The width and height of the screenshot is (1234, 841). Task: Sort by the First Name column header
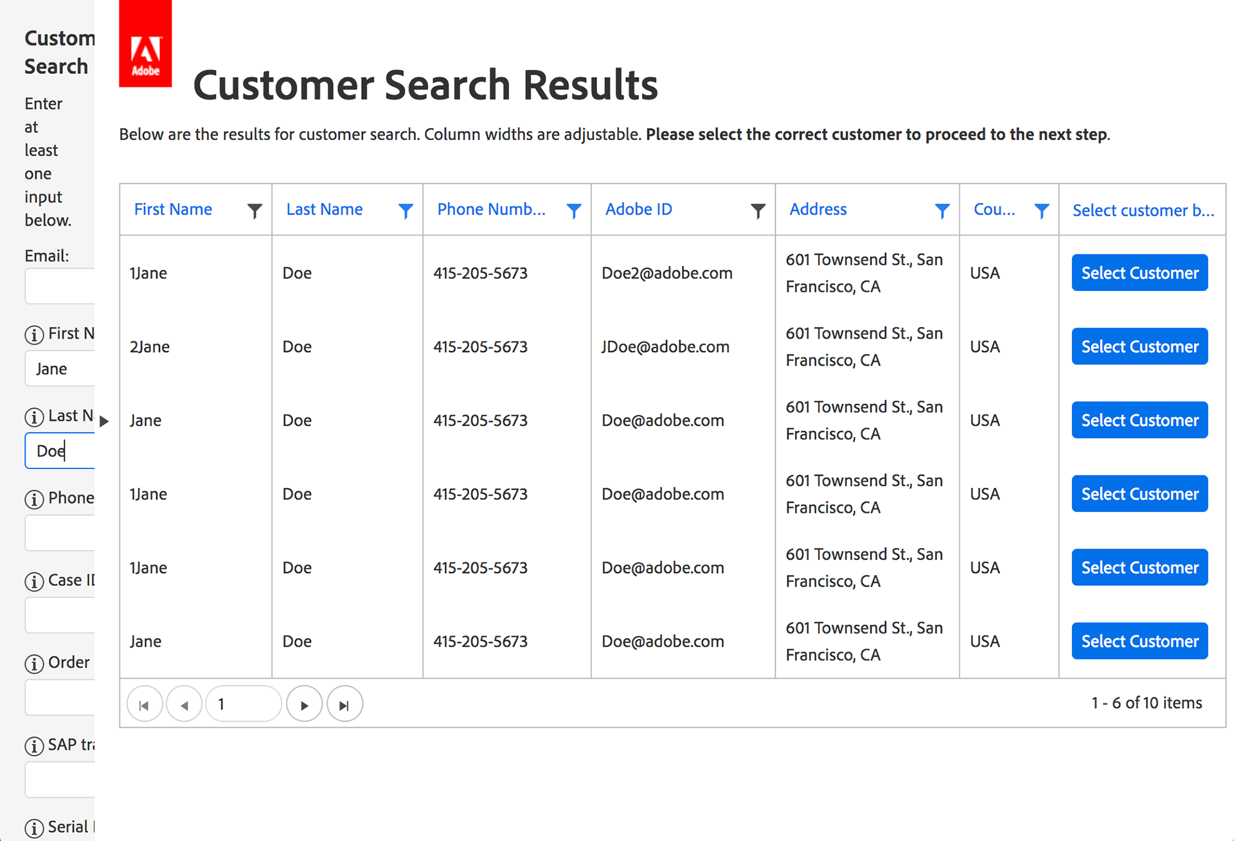coord(173,209)
